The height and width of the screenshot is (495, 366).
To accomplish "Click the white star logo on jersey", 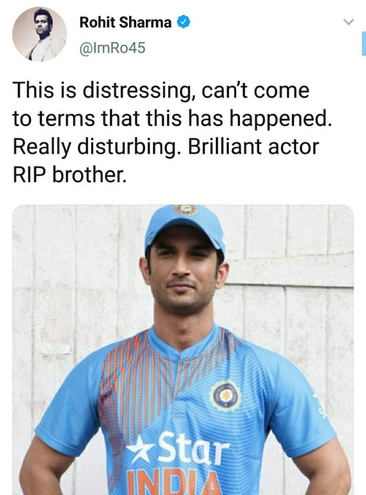I will 141,448.
